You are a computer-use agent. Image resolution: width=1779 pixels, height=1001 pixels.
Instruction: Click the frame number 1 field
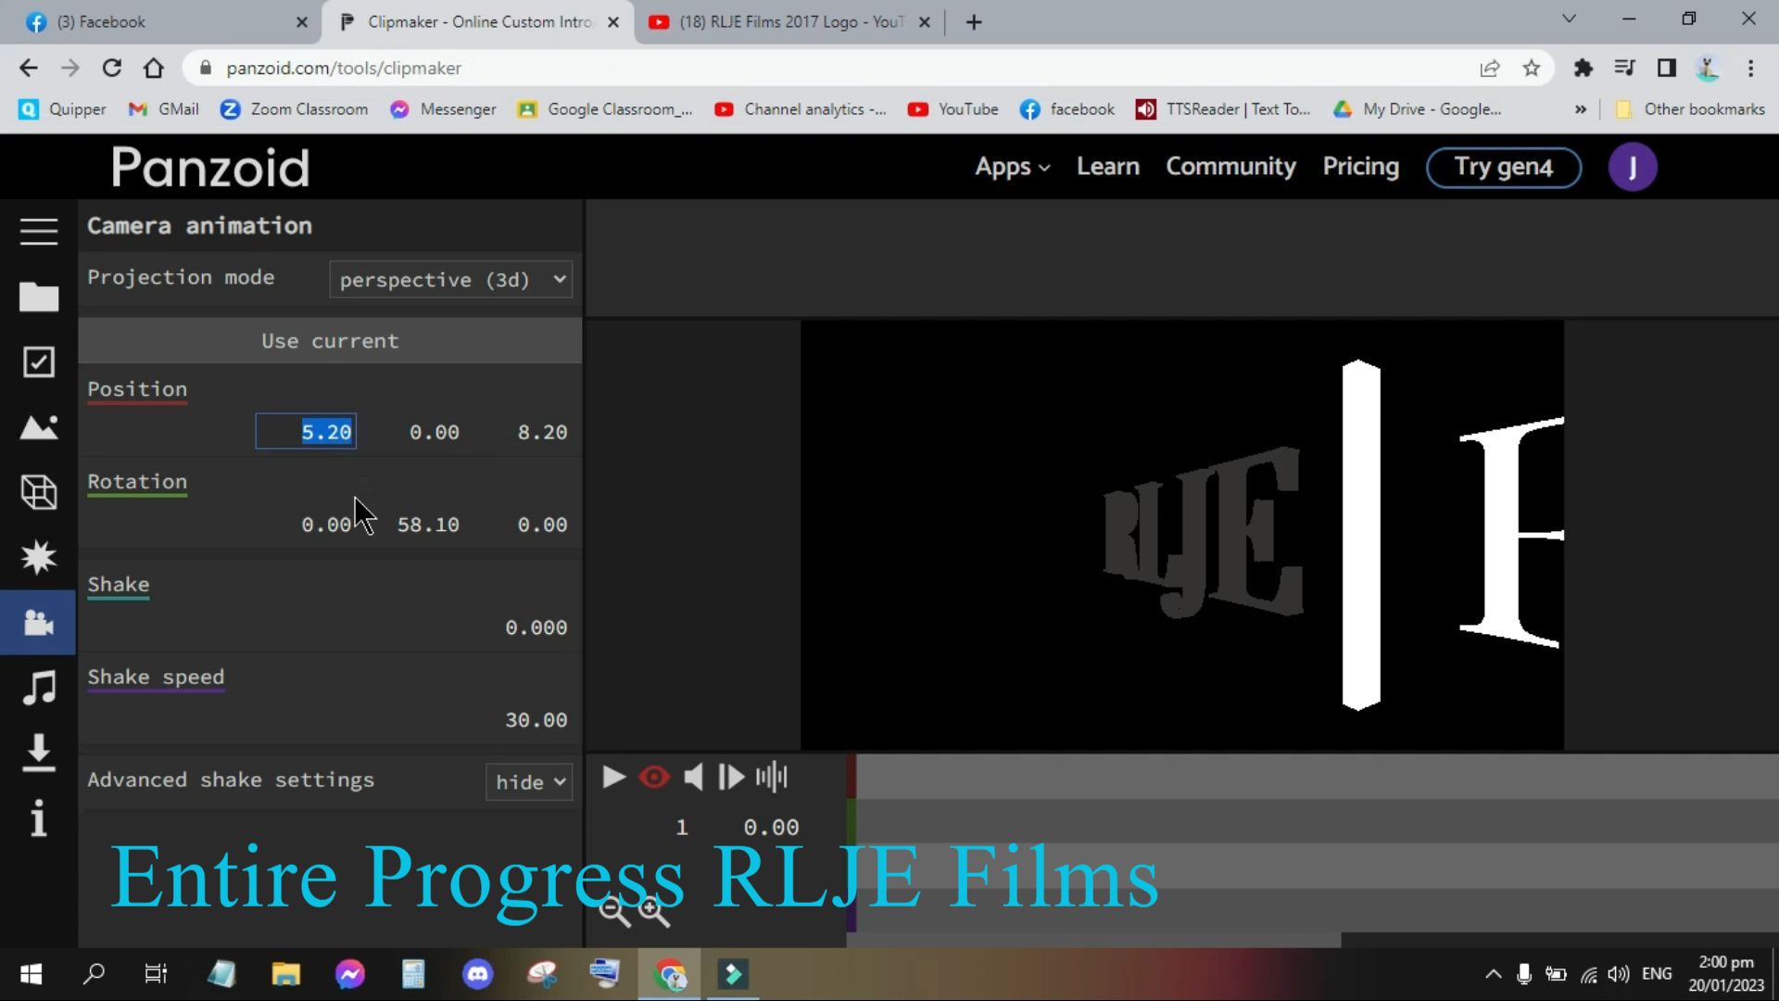682,828
